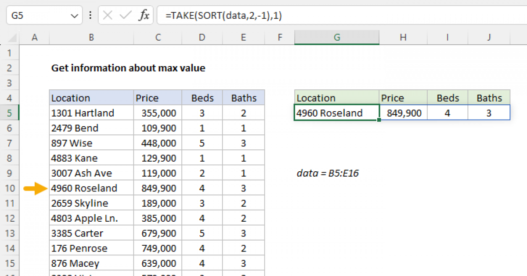The height and width of the screenshot is (276, 527).
Task: Click the select-all corner triangle
Action: pos(11,38)
